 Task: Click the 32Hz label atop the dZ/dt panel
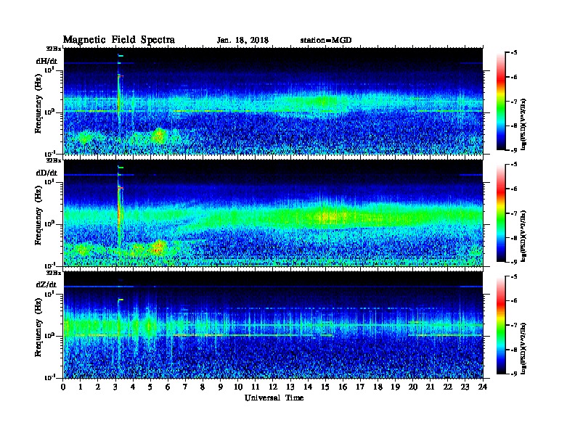click(x=53, y=273)
